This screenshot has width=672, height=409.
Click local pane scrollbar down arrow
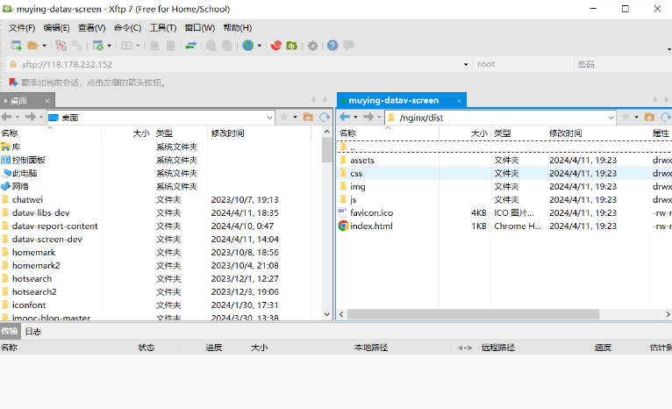click(327, 314)
